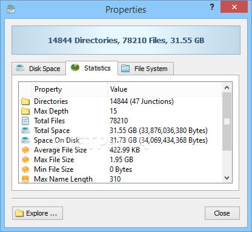Select the Total Space property text

point(52,131)
